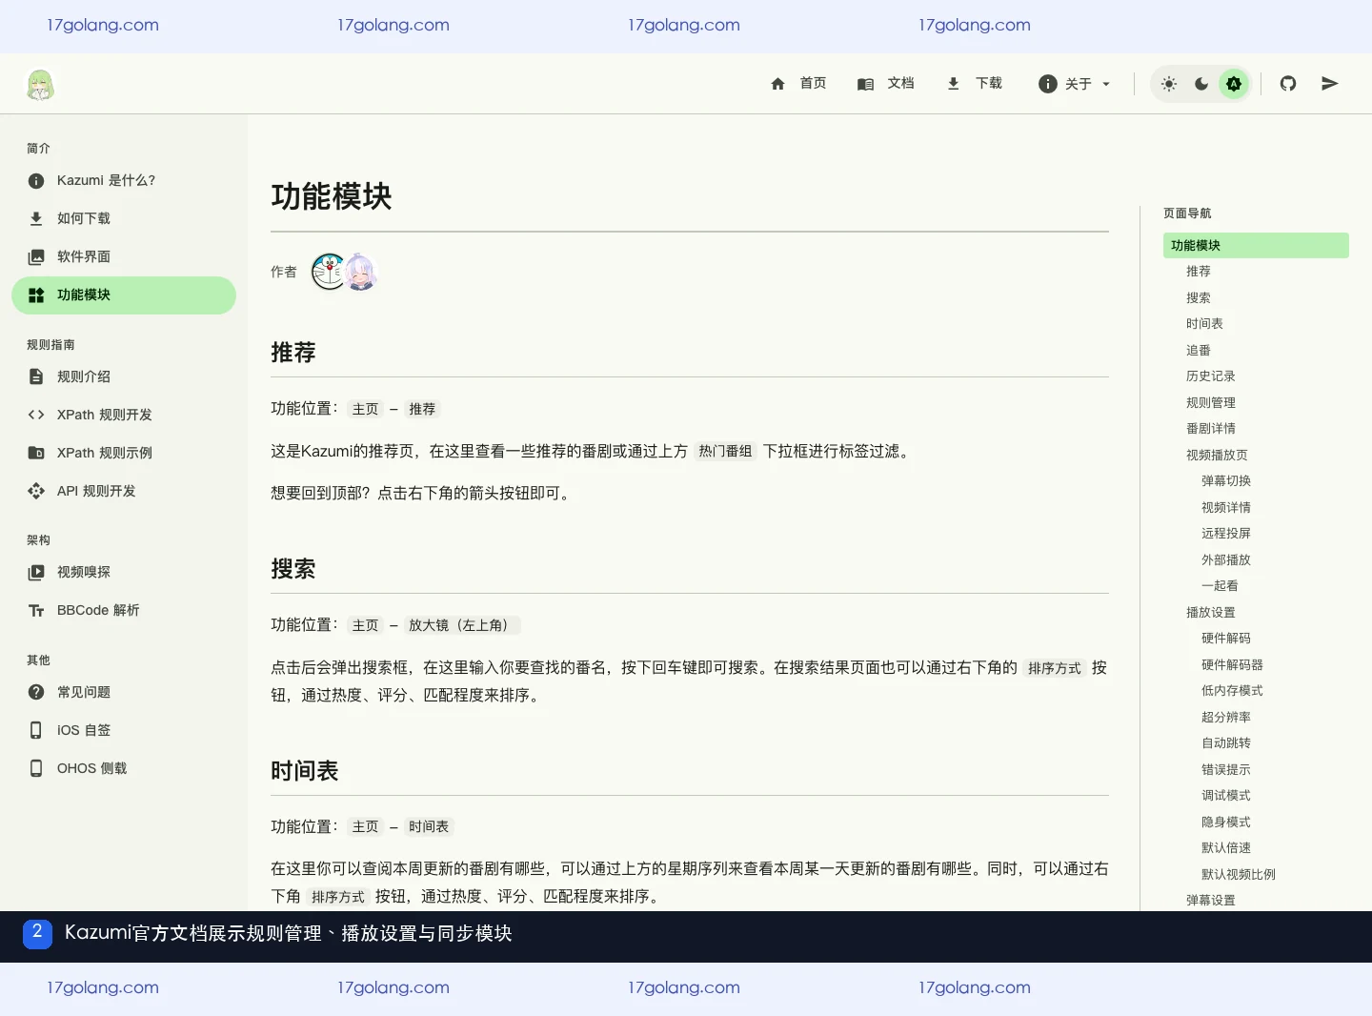This screenshot has height=1016, width=1372.
Task: Jump to 超分辨率 in page navigation
Action: pos(1226,718)
